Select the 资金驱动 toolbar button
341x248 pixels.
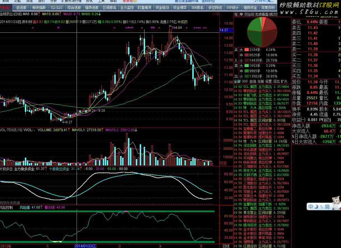tap(162, 8)
